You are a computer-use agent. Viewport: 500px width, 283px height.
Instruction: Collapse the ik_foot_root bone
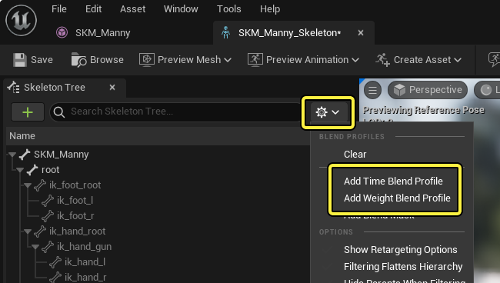coord(28,185)
